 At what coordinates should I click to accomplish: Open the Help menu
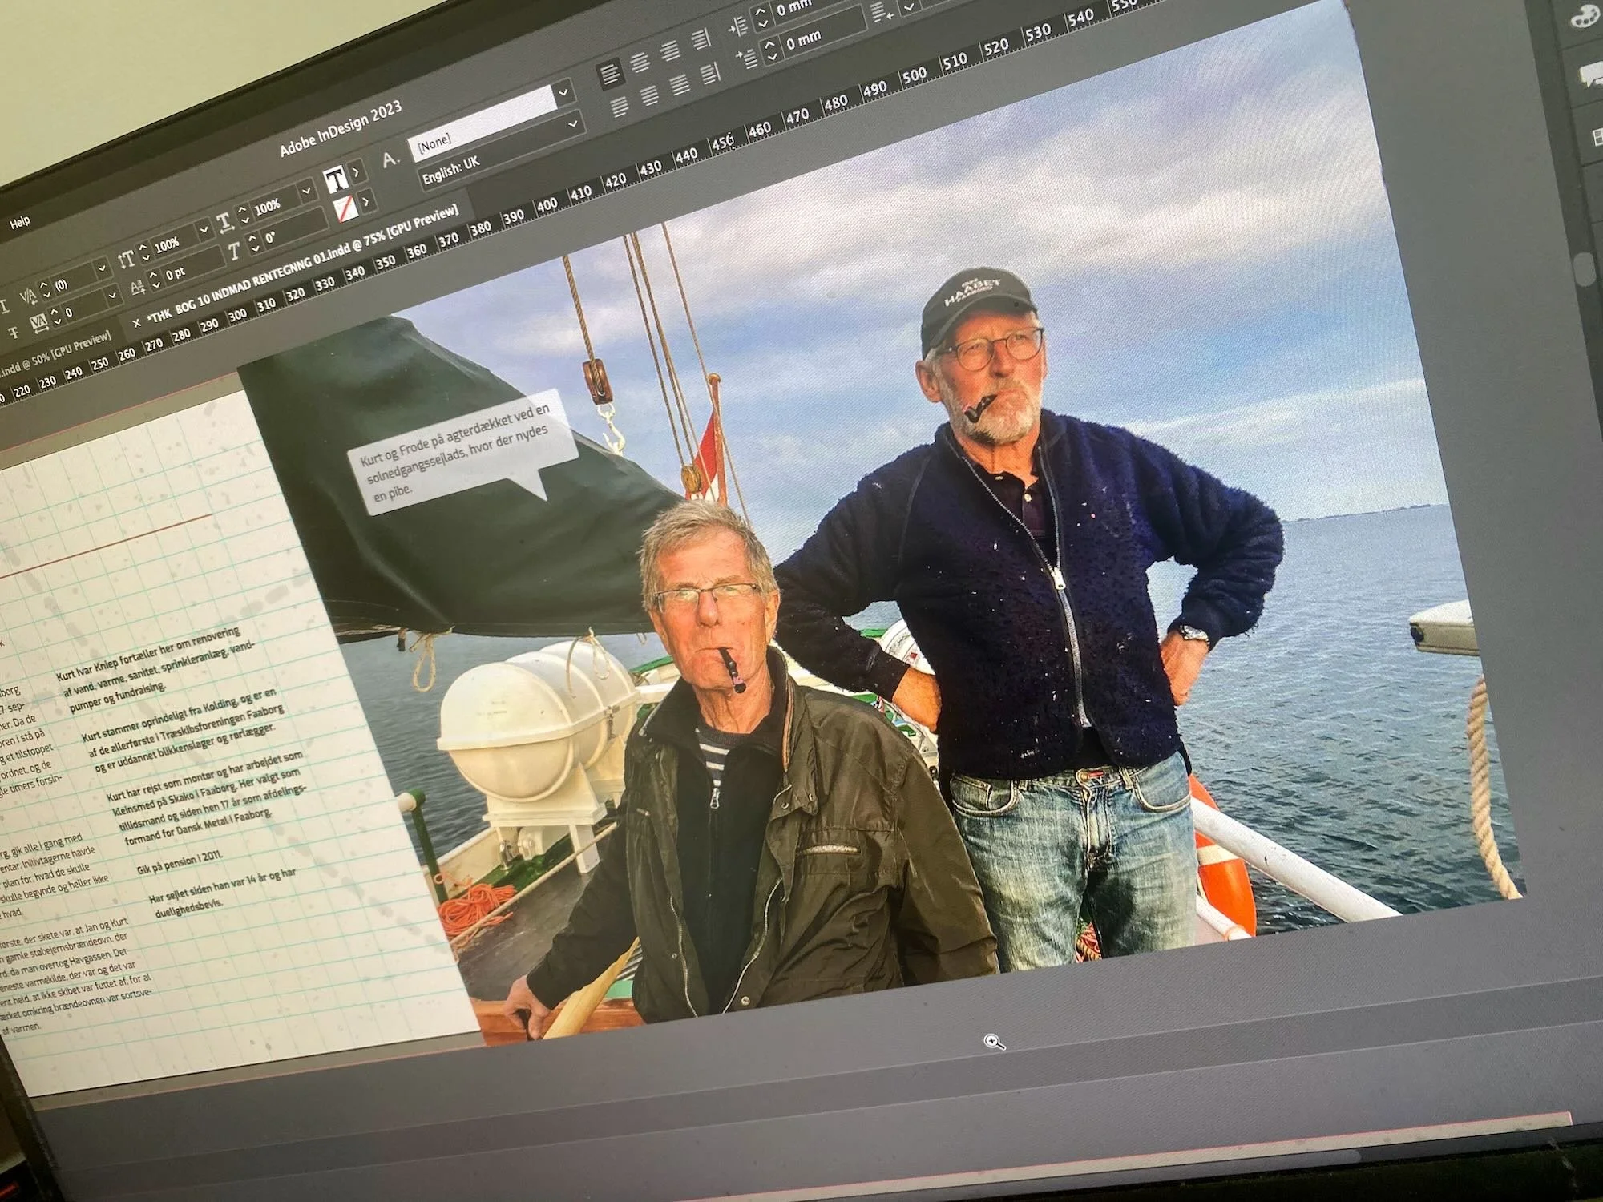pos(20,222)
